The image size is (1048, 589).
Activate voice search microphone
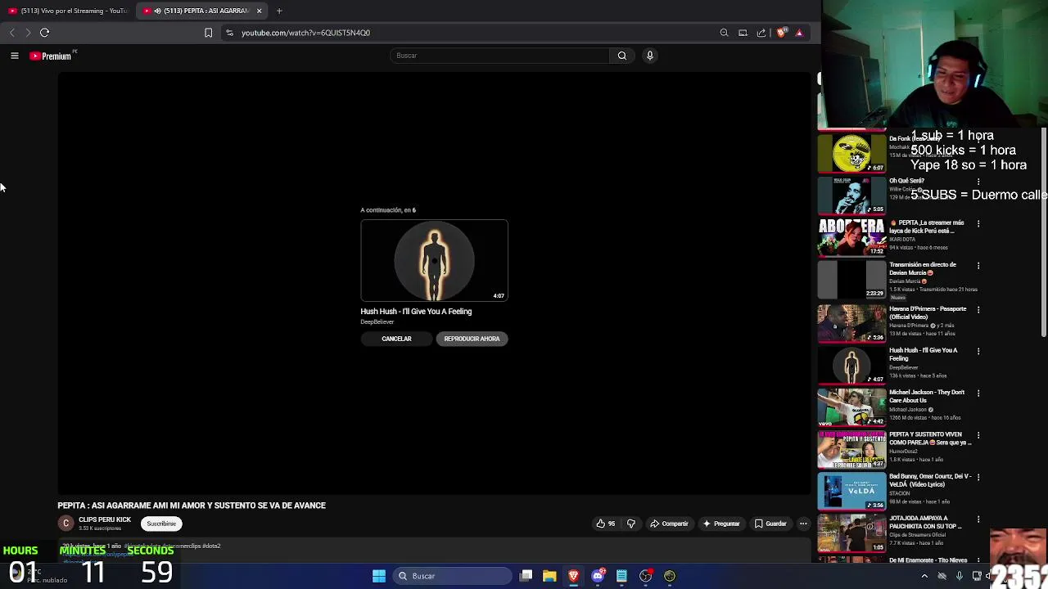point(650,56)
